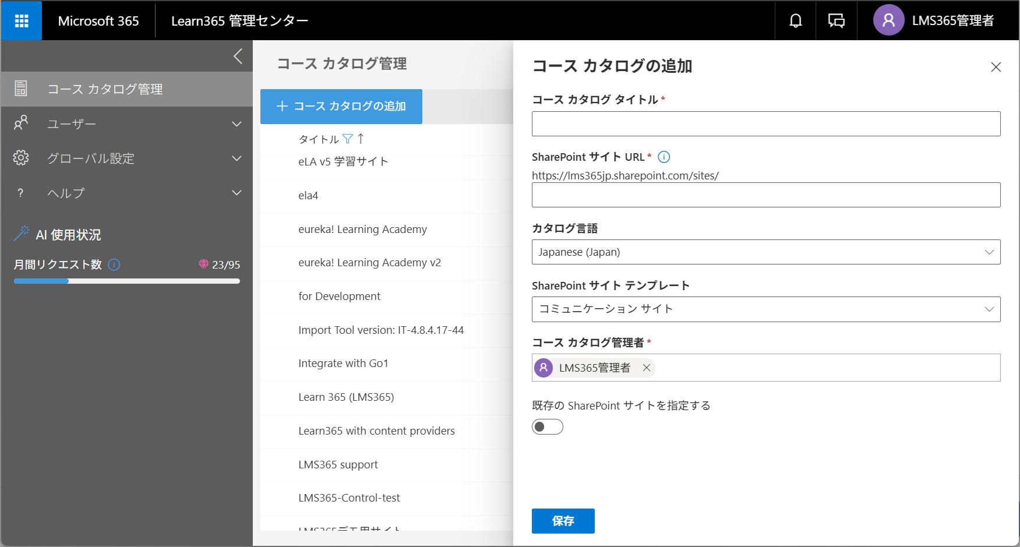Select the Import Tool version row

click(387, 330)
